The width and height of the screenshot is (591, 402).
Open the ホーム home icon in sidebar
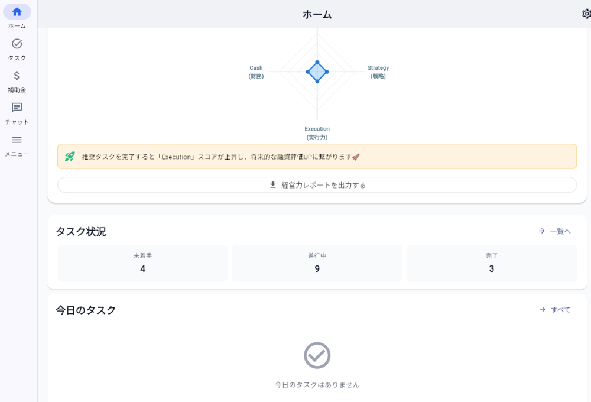tap(17, 11)
